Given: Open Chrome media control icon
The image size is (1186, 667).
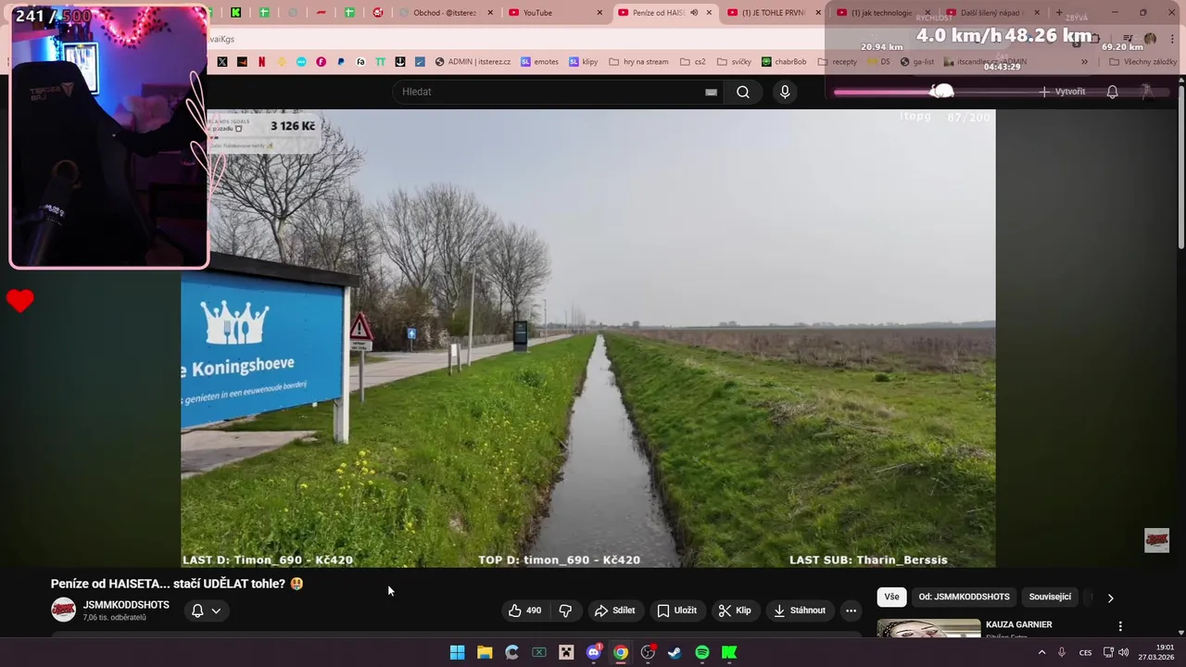Looking at the screenshot, I should click(1128, 39).
